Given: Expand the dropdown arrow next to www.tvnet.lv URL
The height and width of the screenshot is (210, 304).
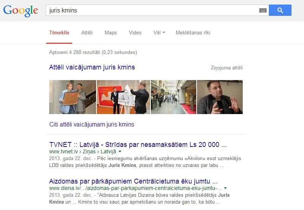Looking at the screenshot, I should tap(120, 151).
